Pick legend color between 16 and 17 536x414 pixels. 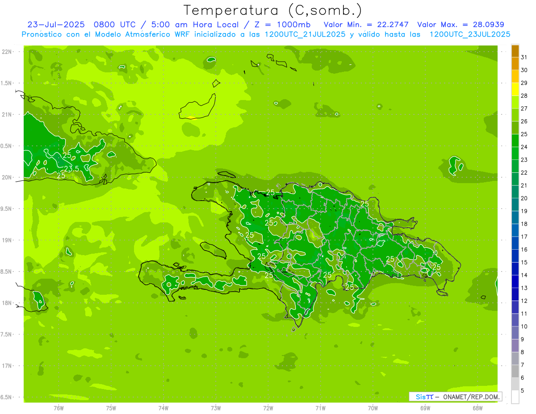tap(515, 243)
